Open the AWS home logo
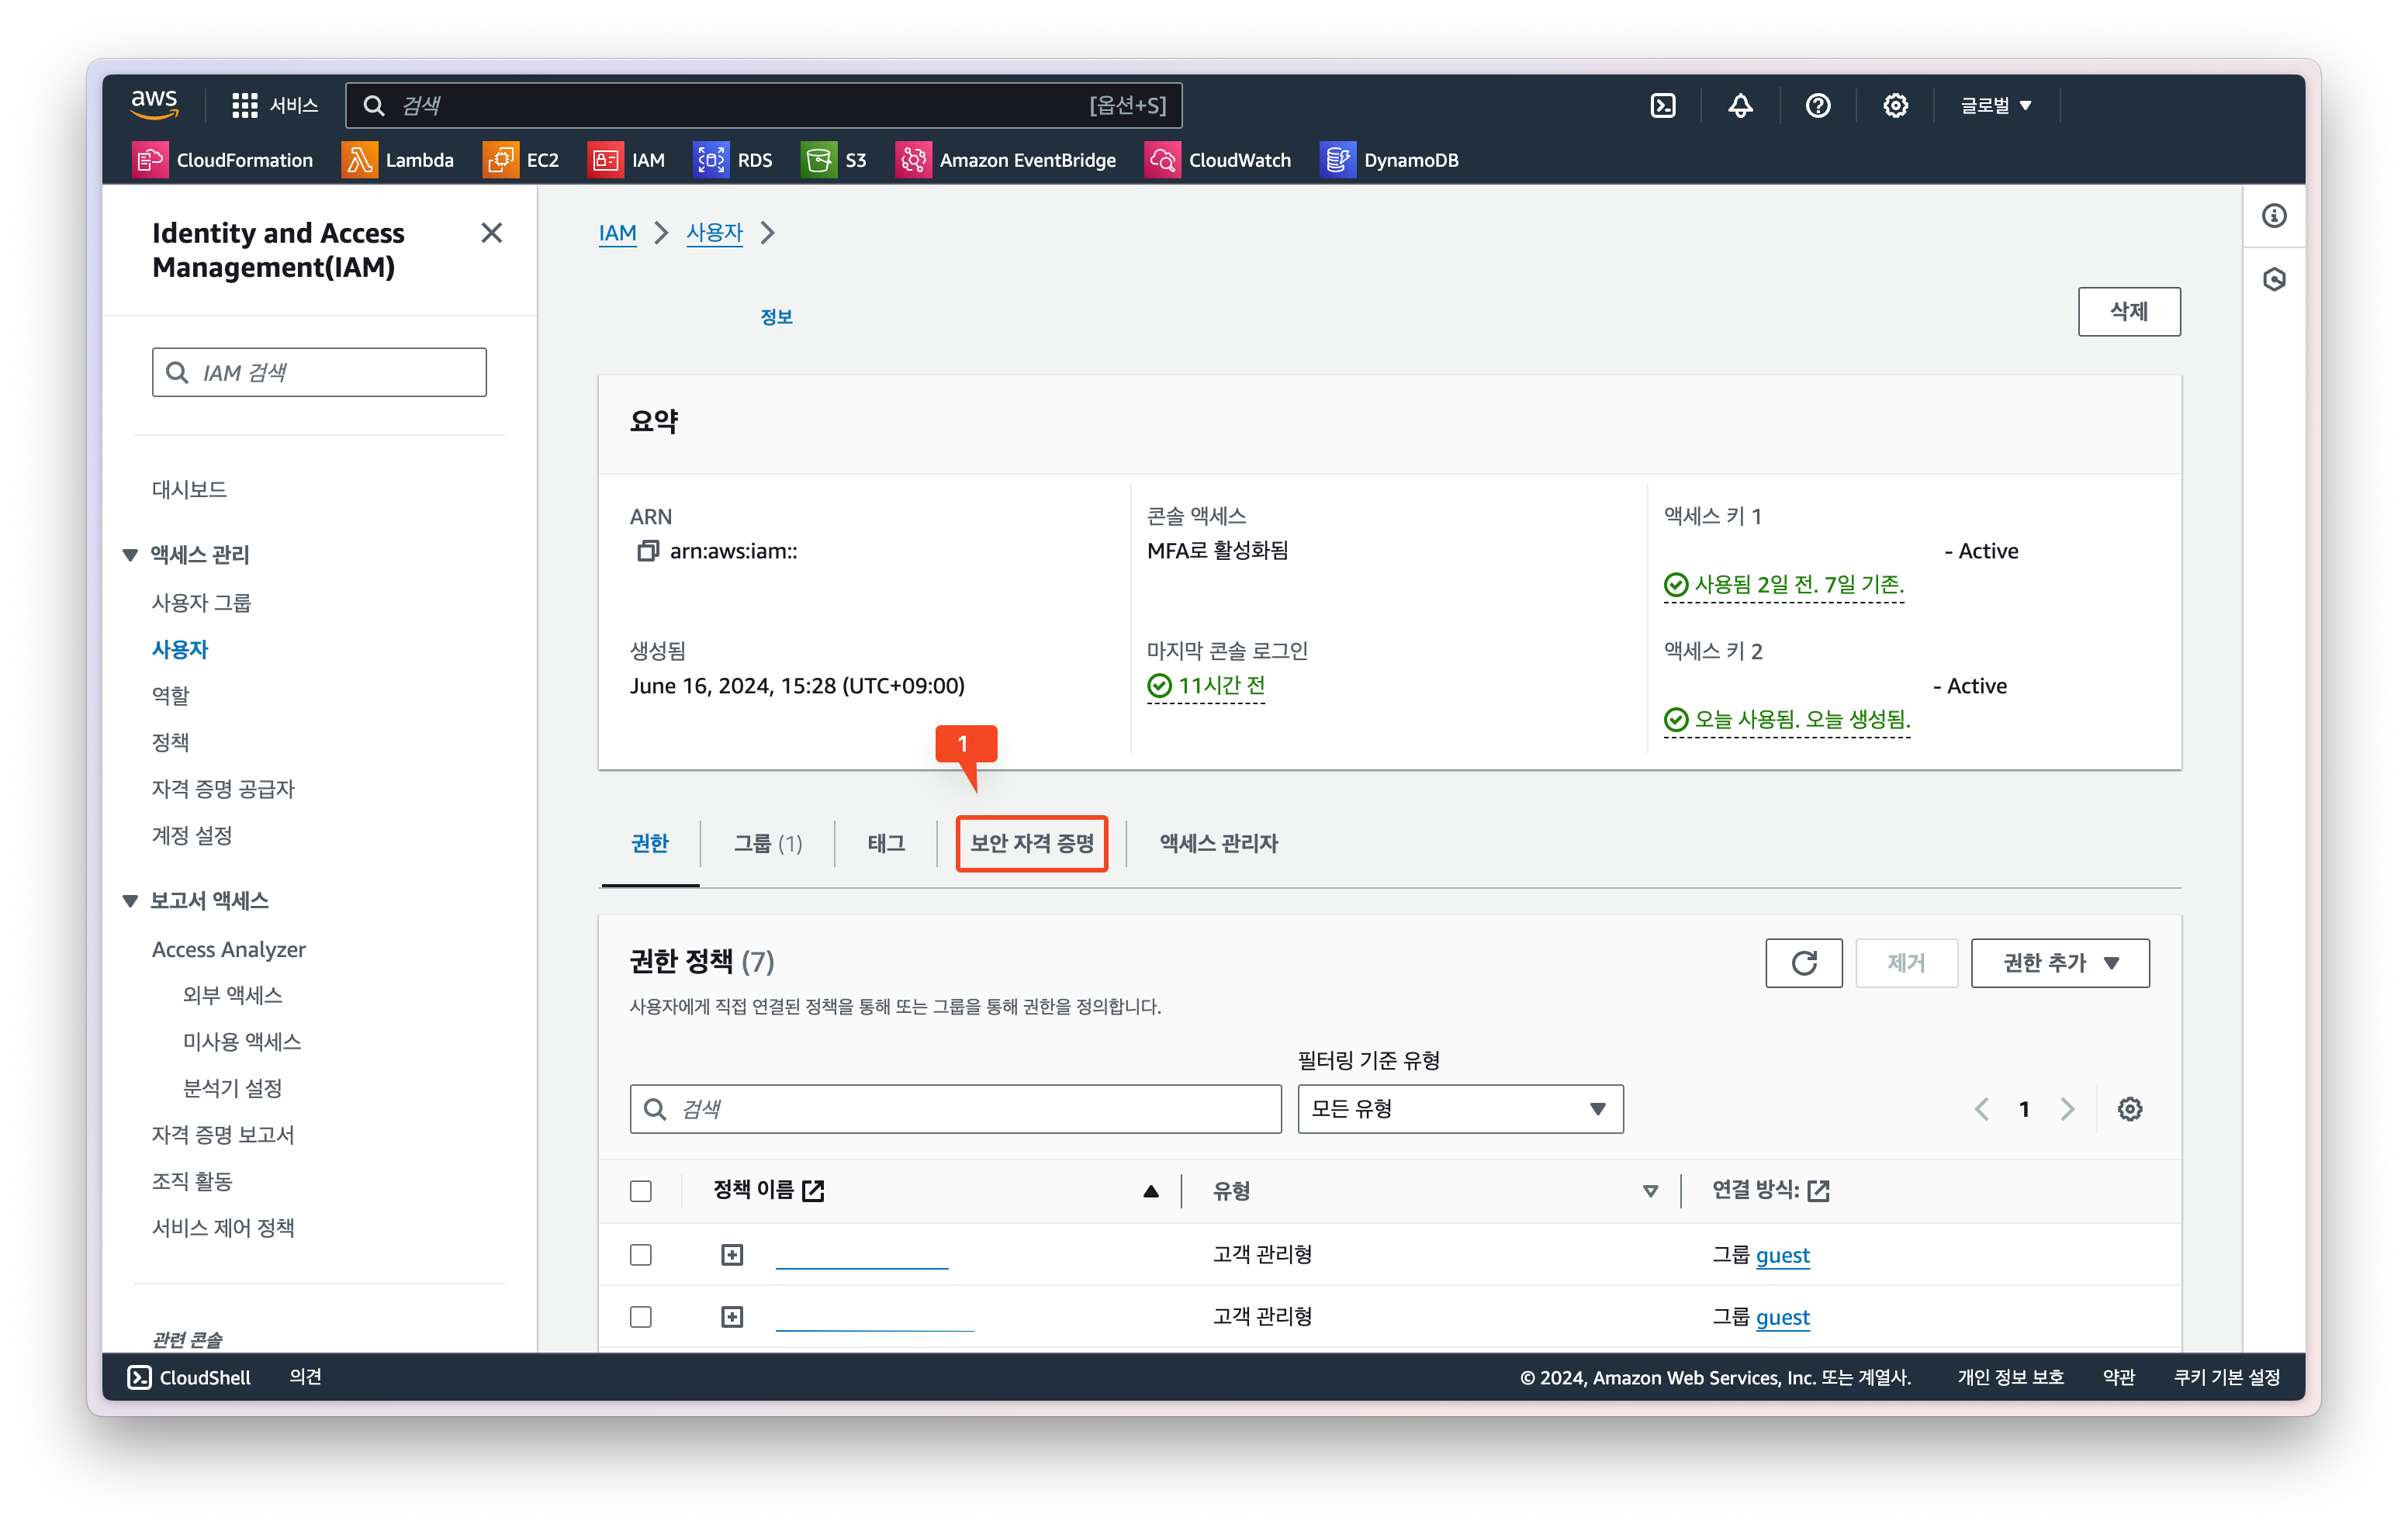Viewport: 2408px width, 1531px height. click(154, 104)
